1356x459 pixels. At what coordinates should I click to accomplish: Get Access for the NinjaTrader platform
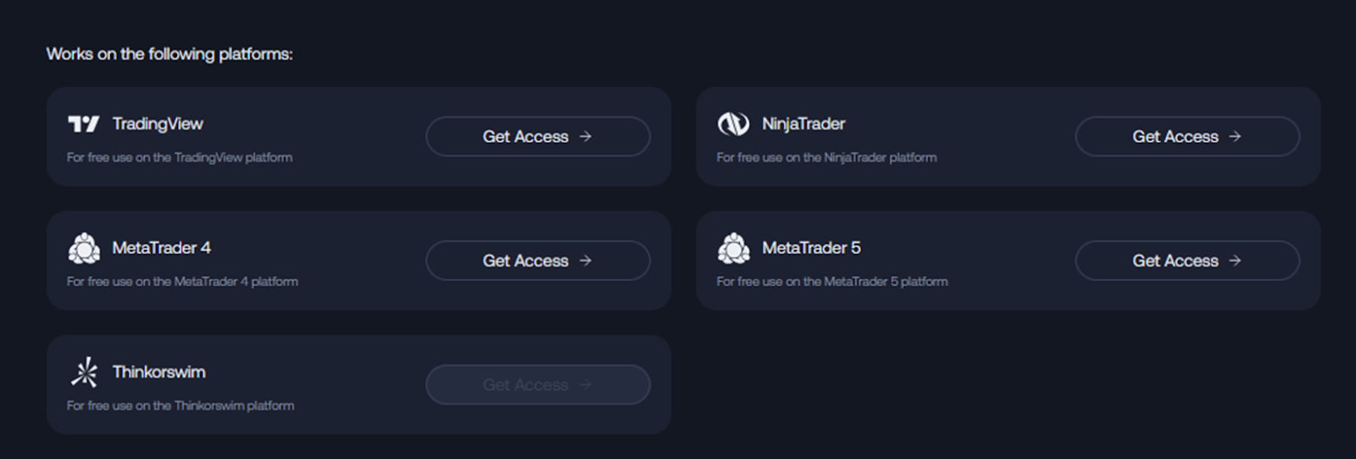click(x=1186, y=136)
